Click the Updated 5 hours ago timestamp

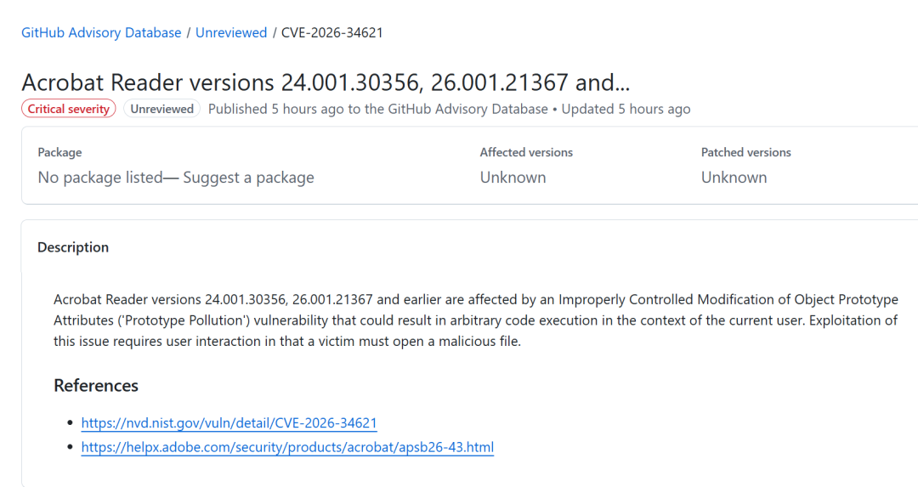[x=626, y=109]
